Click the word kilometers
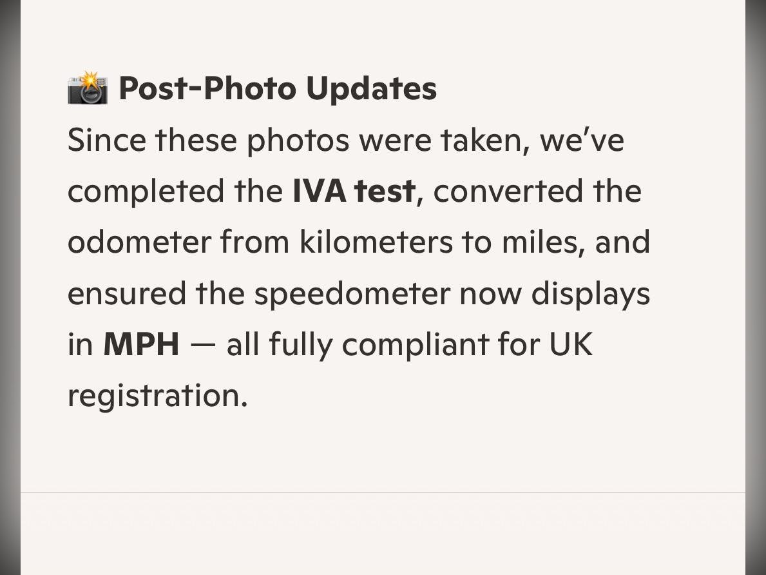 [376, 242]
